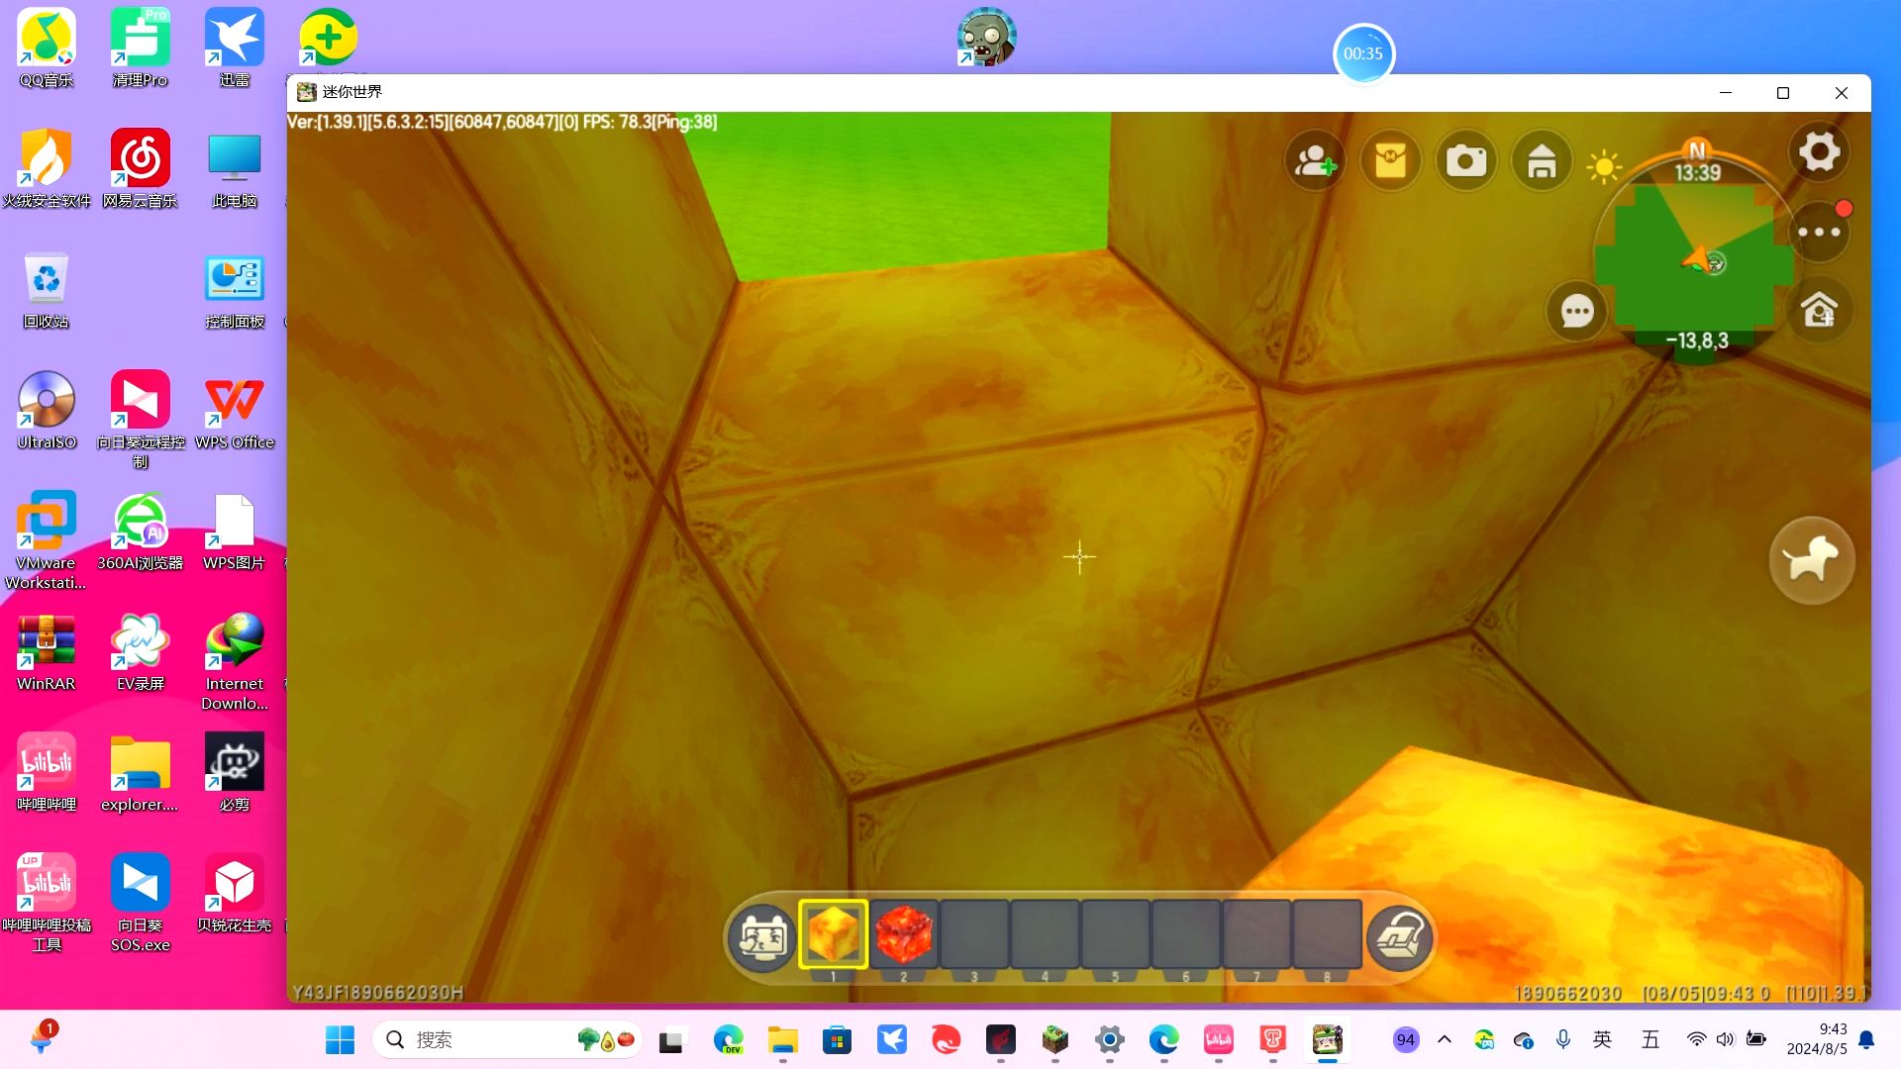
Task: Click the pet/companion icon
Action: (1814, 558)
